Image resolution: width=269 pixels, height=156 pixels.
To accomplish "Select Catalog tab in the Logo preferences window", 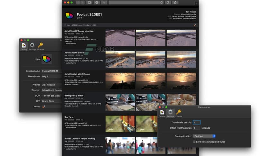I will pyautogui.click(x=24, y=46).
